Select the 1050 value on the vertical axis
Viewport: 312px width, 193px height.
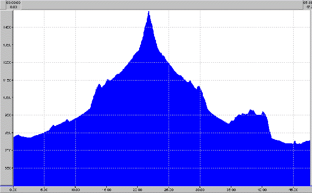6,98
